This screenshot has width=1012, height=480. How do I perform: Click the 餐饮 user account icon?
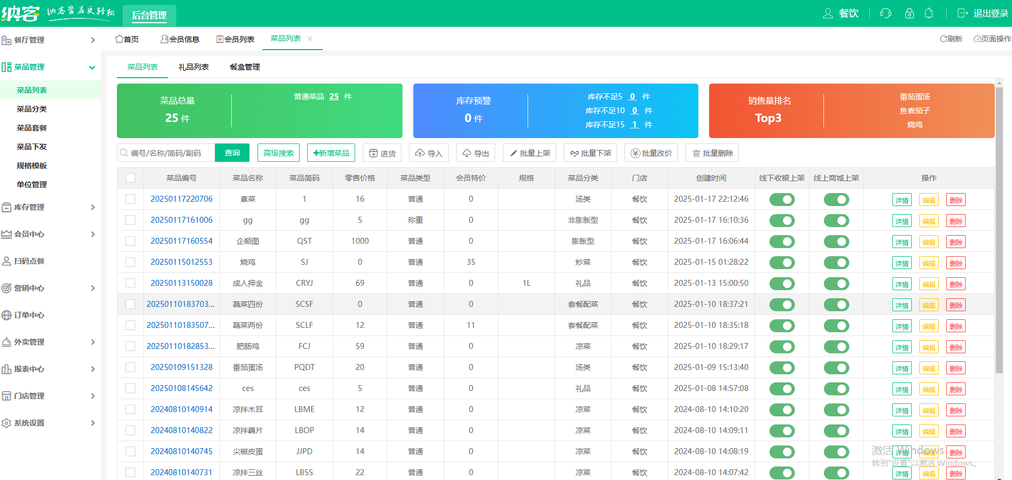pyautogui.click(x=828, y=13)
